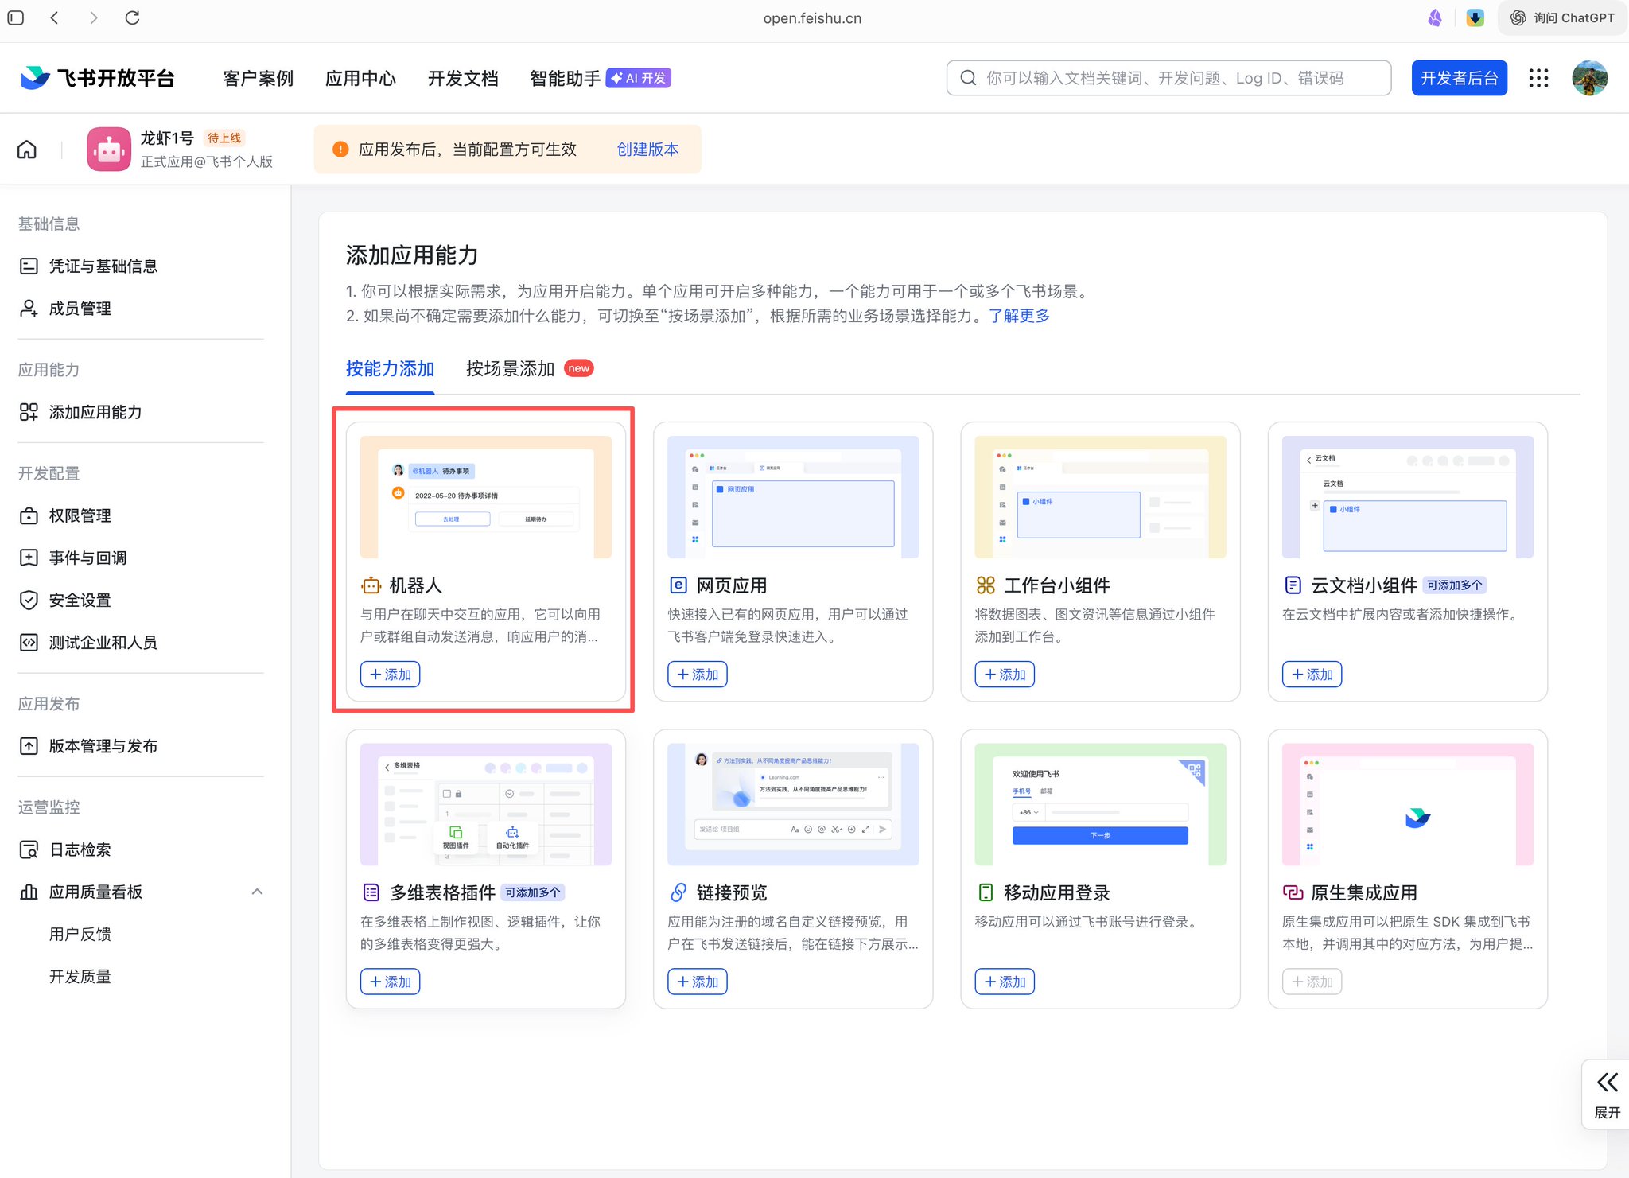Click the 机器人 robot icon in card title
The height and width of the screenshot is (1178, 1629).
pyautogui.click(x=371, y=585)
